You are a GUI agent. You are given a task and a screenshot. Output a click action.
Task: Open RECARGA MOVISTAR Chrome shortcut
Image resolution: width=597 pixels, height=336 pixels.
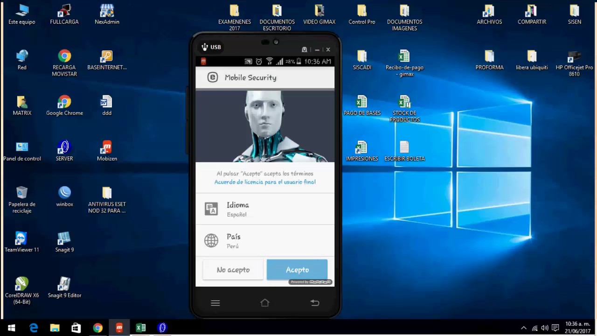(x=64, y=63)
